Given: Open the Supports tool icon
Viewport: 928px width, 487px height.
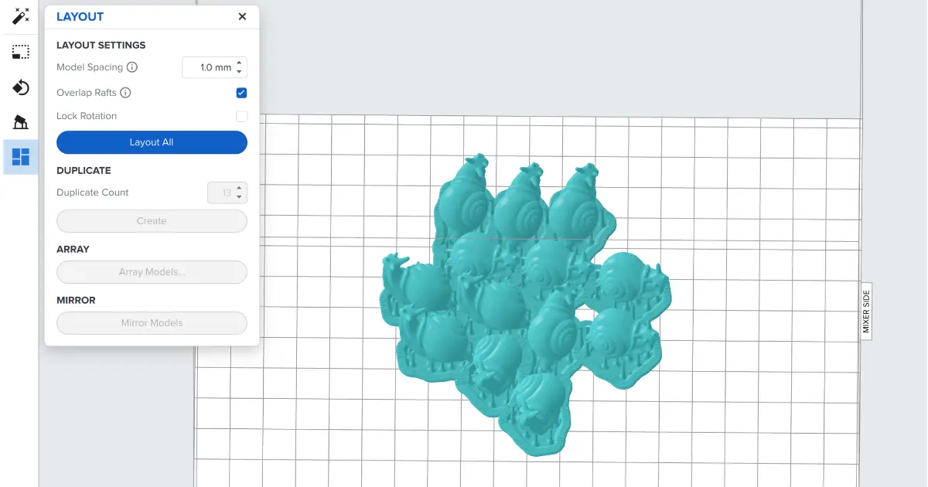Looking at the screenshot, I should (21, 122).
